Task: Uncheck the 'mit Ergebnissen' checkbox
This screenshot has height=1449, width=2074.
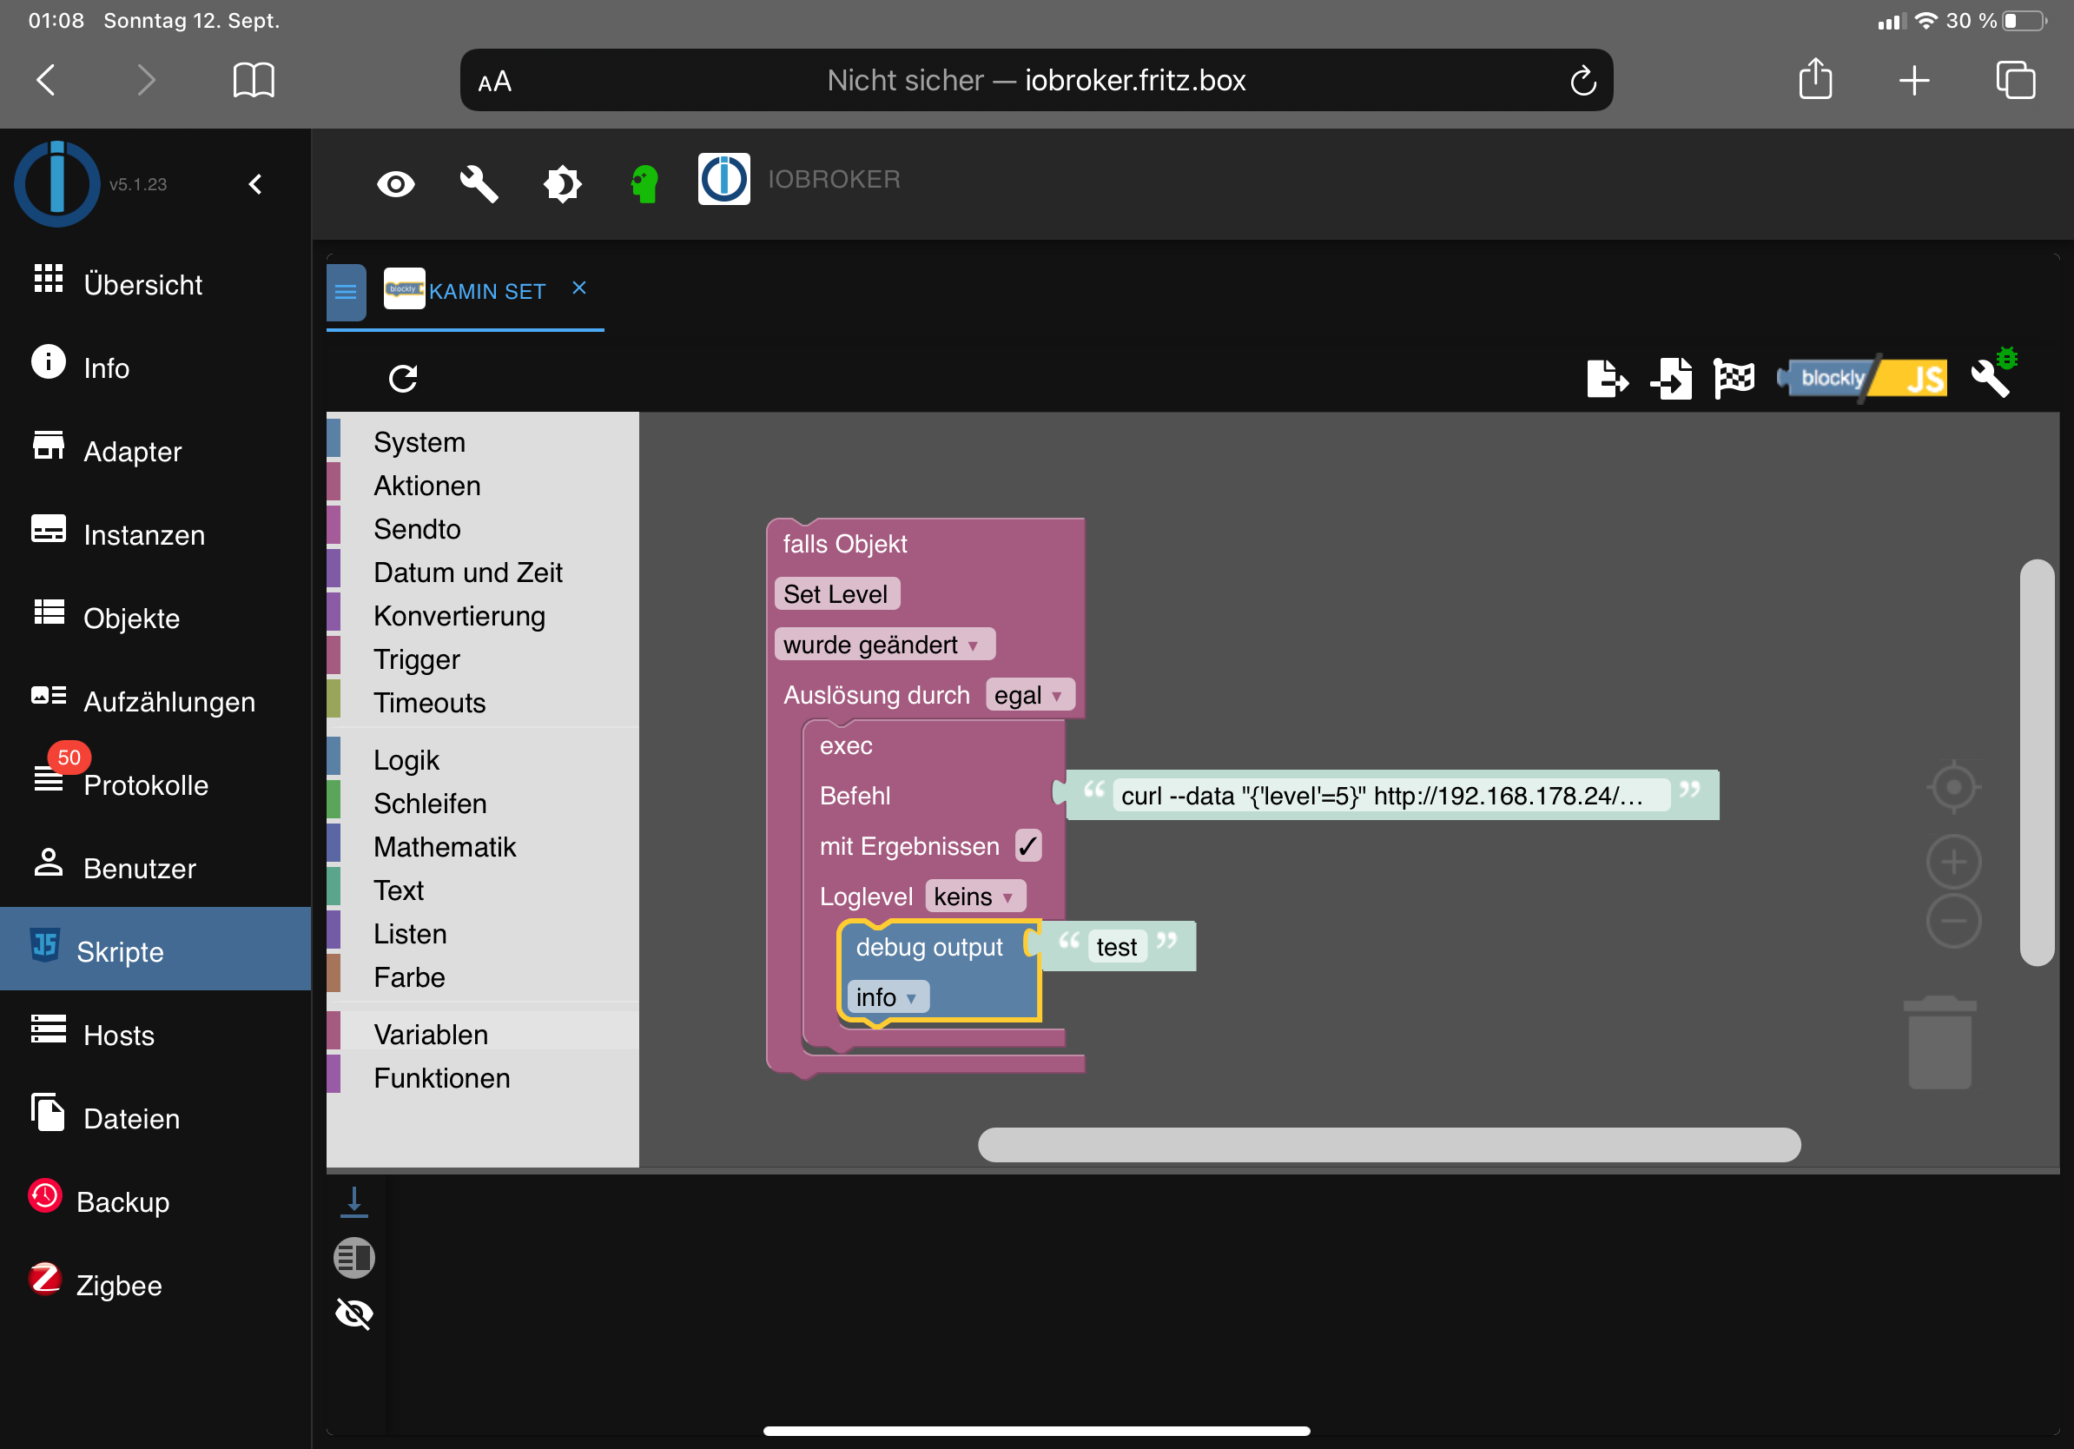Action: click(1028, 845)
